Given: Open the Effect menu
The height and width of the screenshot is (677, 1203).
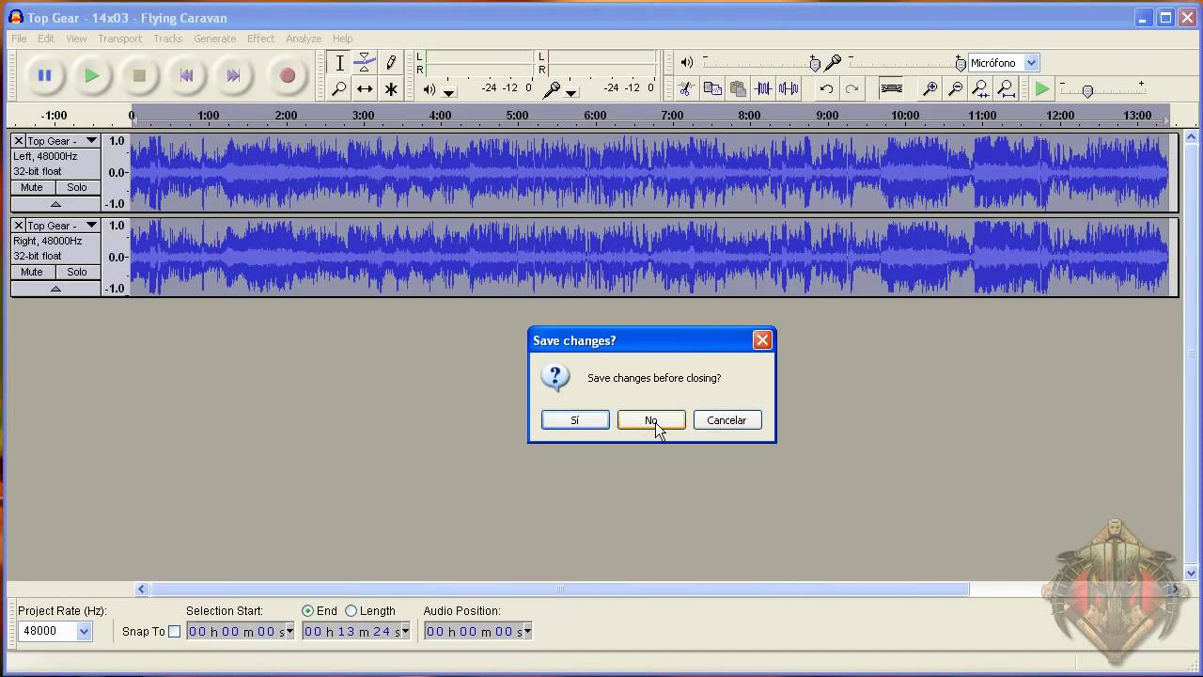Looking at the screenshot, I should pyautogui.click(x=260, y=39).
